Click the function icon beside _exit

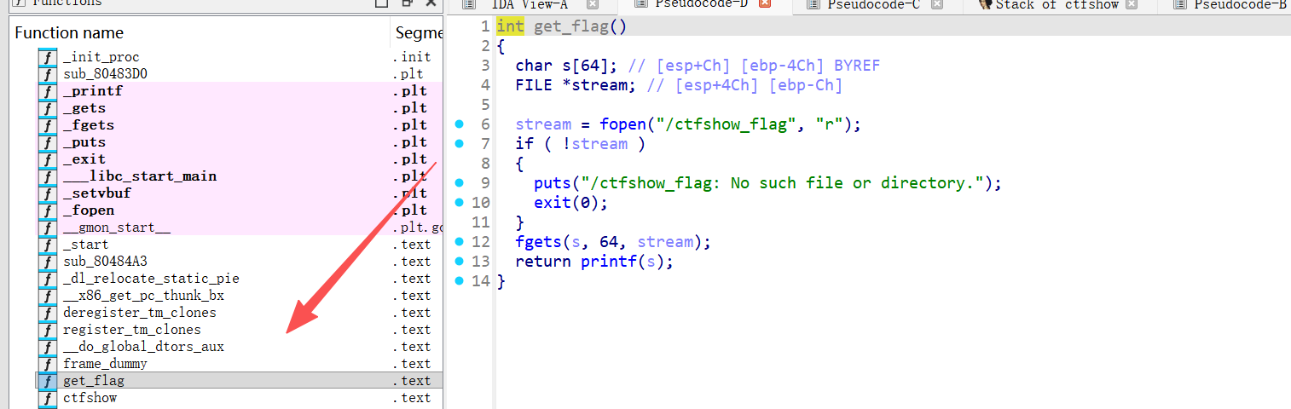pyautogui.click(x=47, y=159)
